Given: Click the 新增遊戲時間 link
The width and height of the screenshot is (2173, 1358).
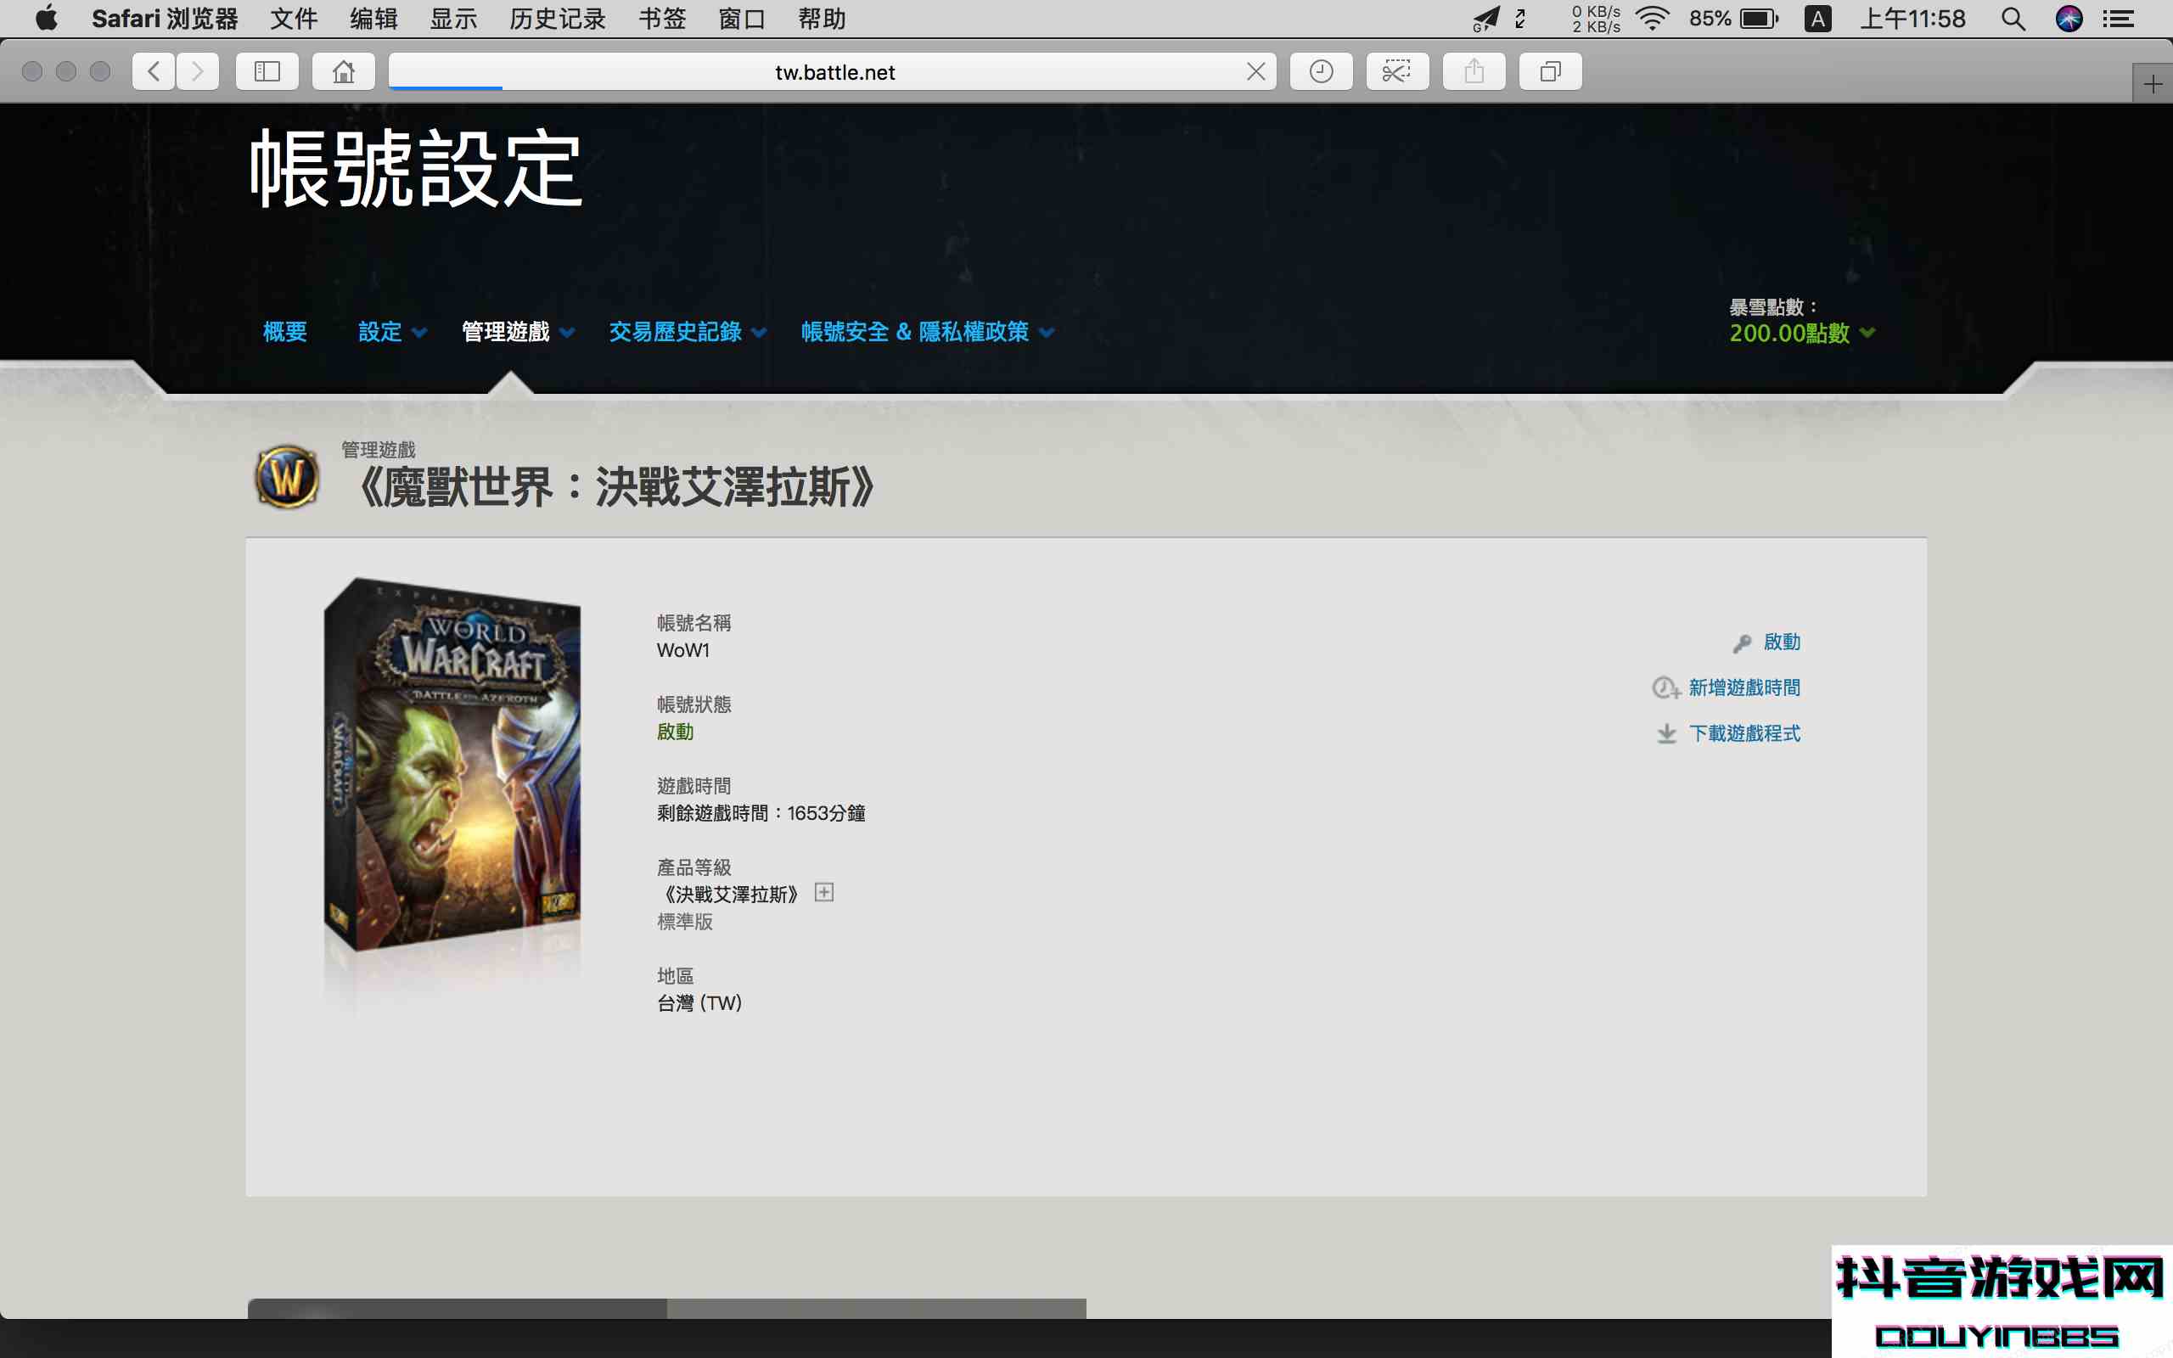Looking at the screenshot, I should point(1743,688).
